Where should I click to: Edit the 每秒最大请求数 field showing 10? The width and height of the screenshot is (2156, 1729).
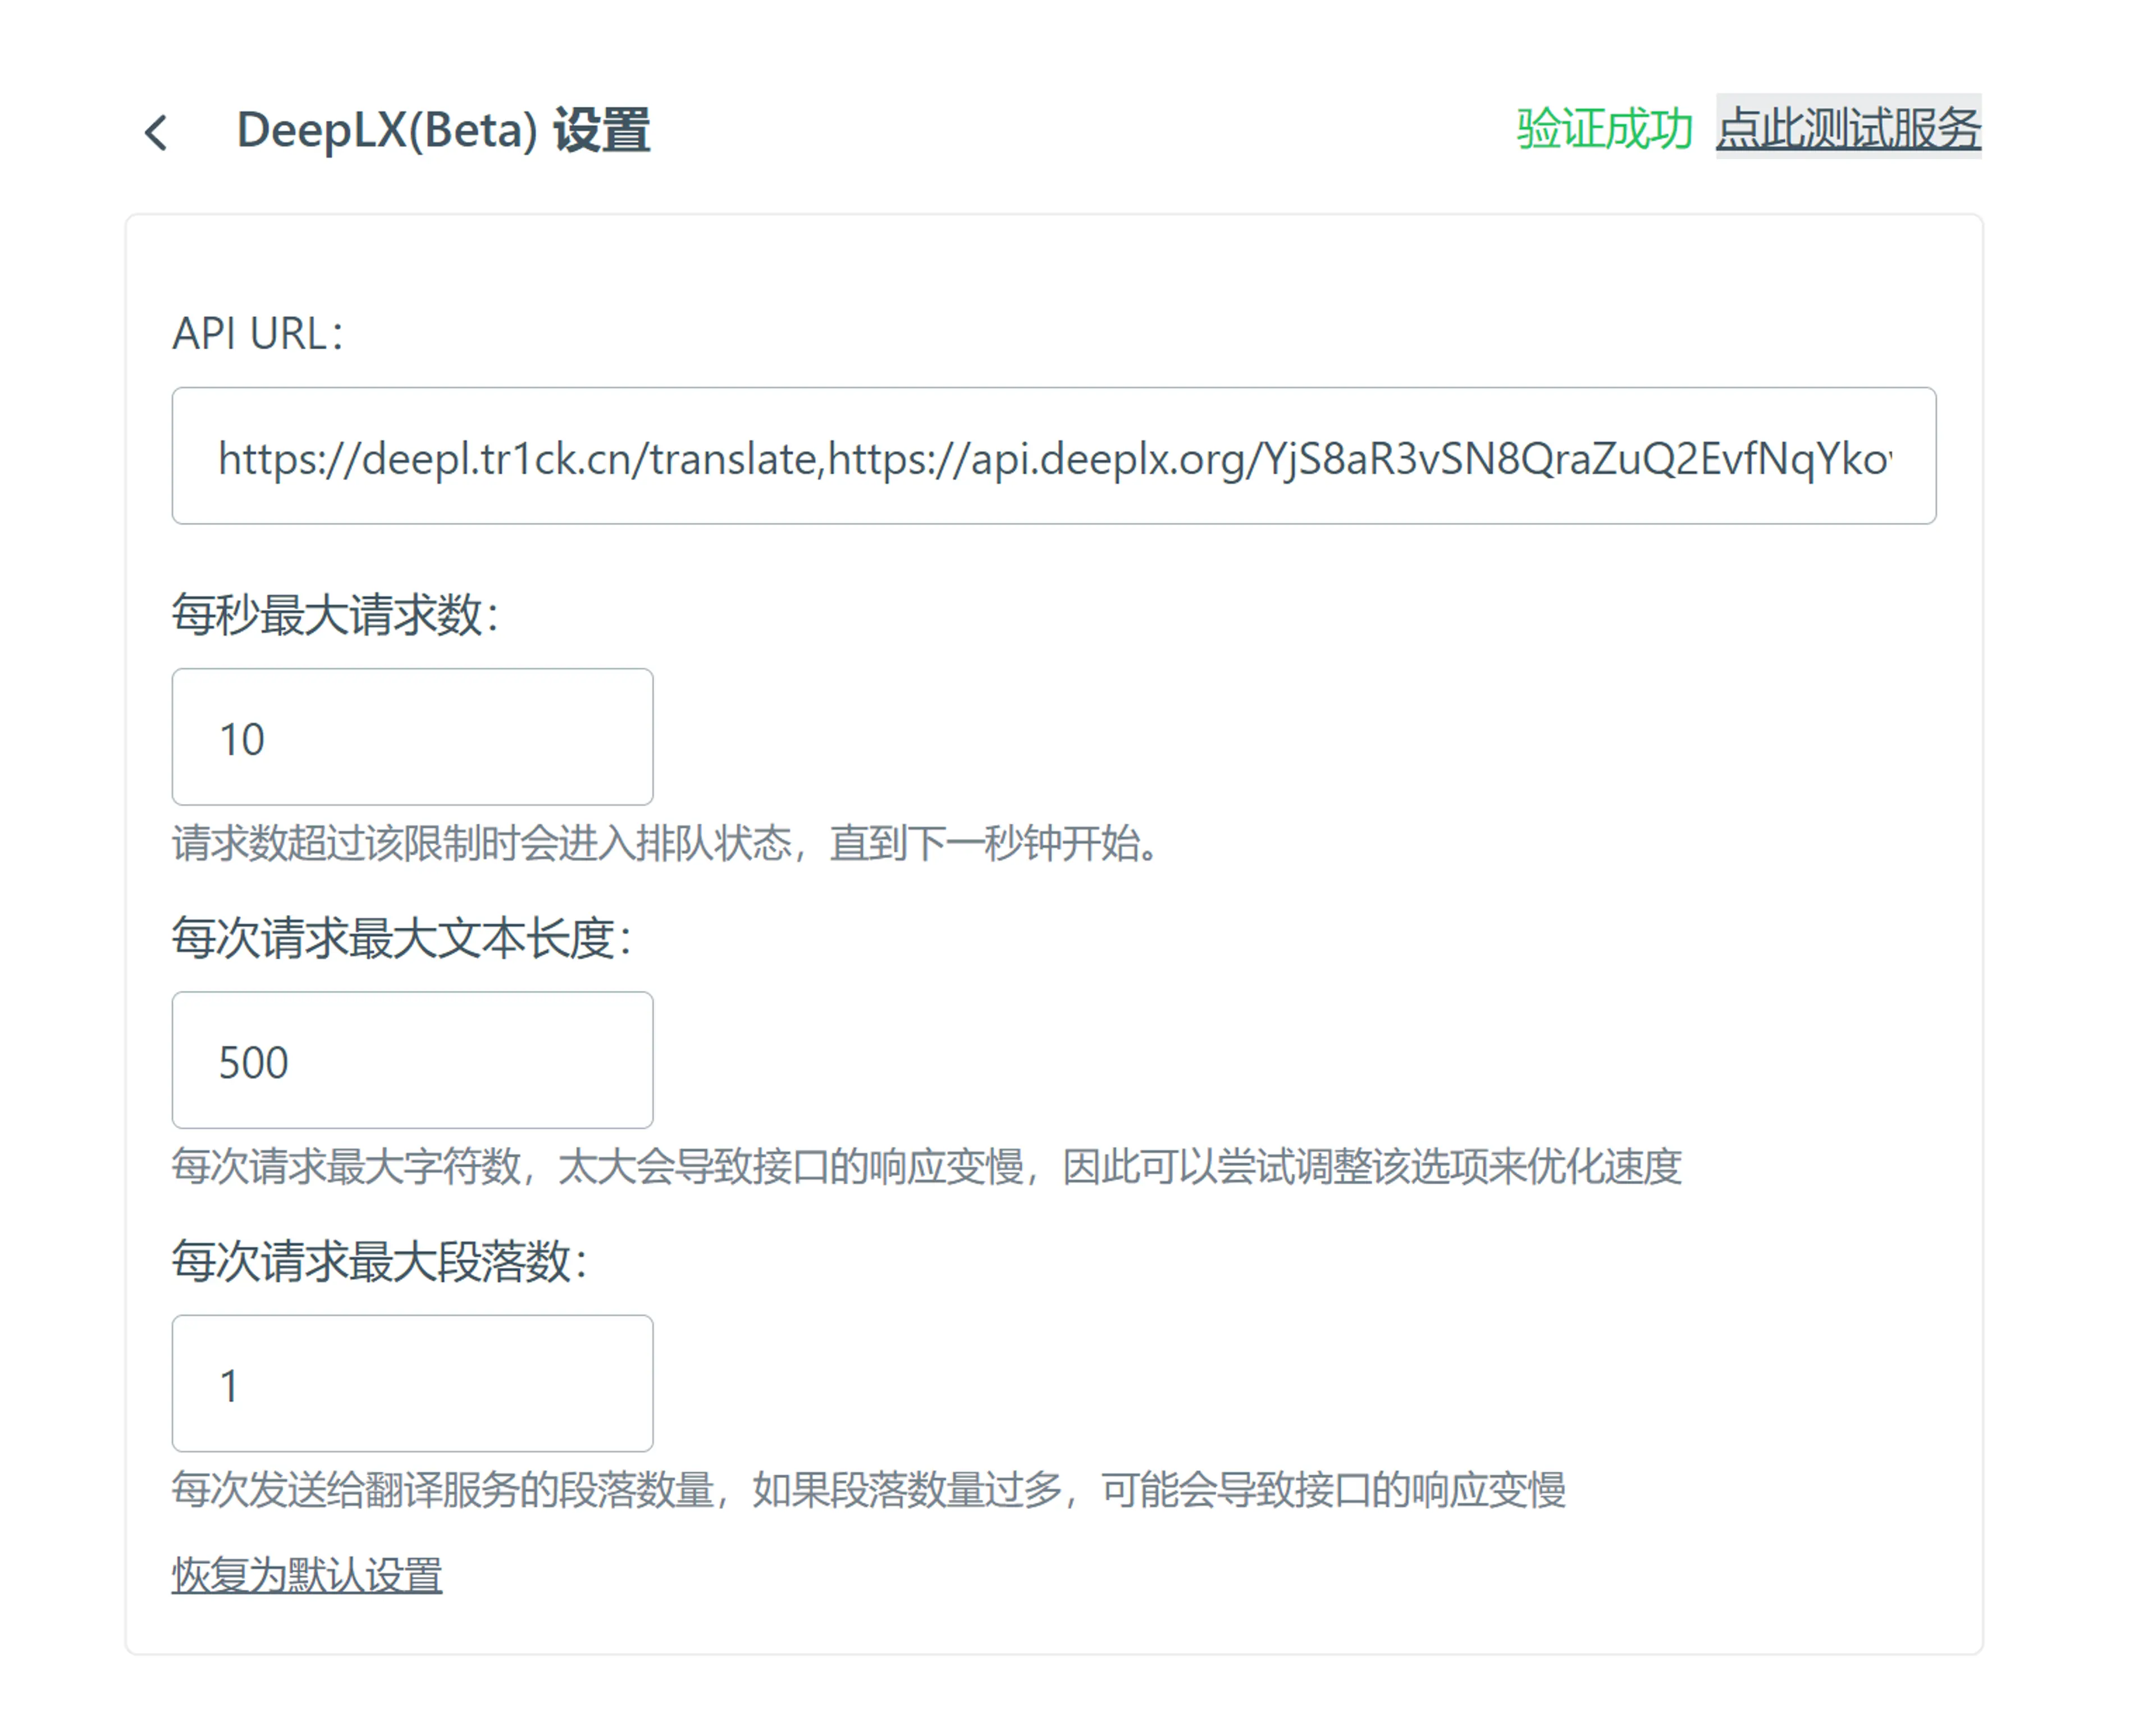(x=412, y=737)
